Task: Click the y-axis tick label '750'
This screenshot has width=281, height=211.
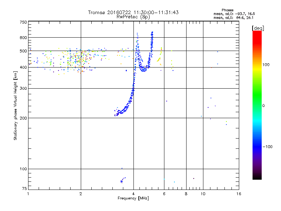Action: pyautogui.click(x=23, y=22)
